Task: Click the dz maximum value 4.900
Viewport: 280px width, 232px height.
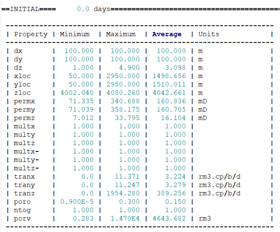Action: [129, 67]
